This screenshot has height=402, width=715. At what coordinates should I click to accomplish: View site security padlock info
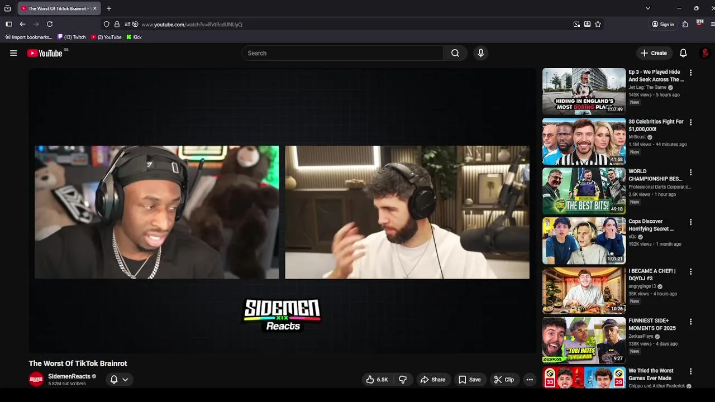[x=117, y=24]
